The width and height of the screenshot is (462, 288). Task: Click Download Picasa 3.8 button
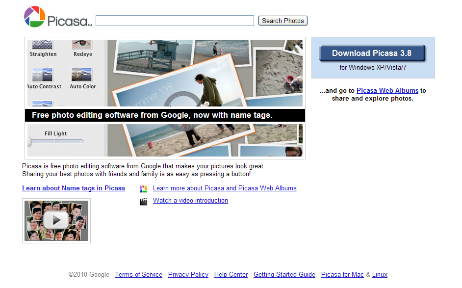(372, 53)
